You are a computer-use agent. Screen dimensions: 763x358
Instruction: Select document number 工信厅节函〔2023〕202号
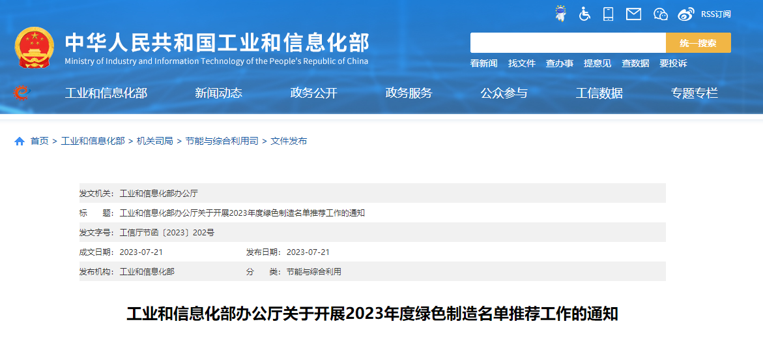coord(167,232)
